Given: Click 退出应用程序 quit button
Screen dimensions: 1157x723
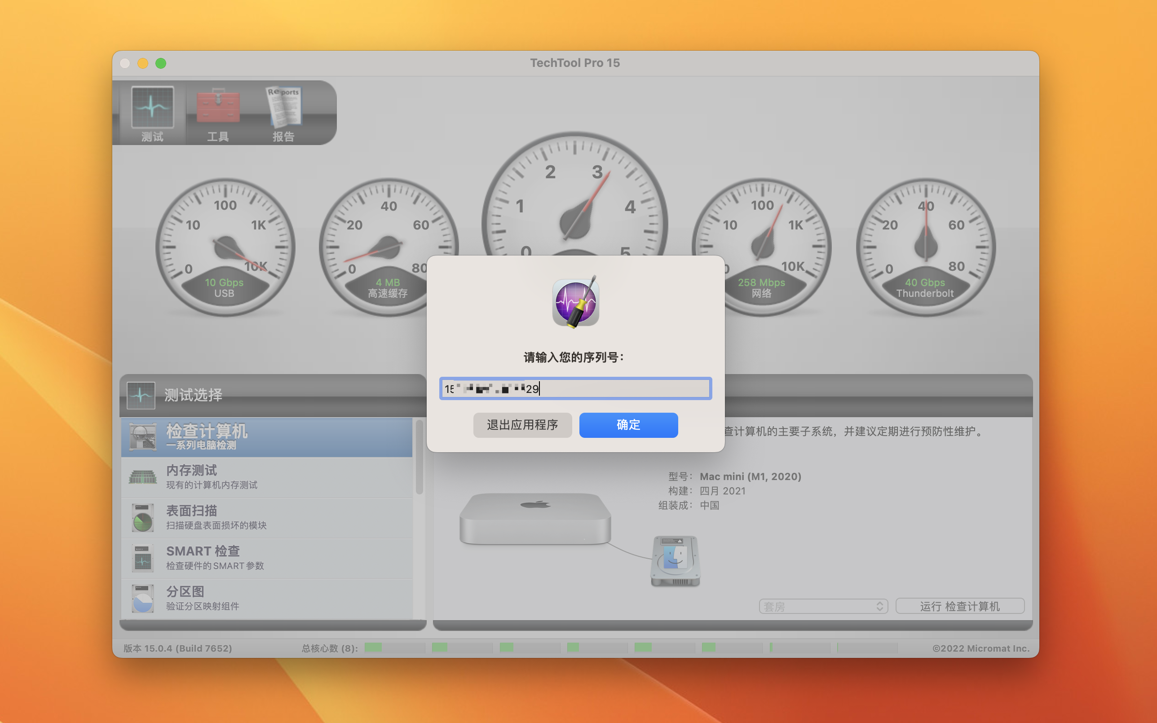Looking at the screenshot, I should click(x=522, y=425).
